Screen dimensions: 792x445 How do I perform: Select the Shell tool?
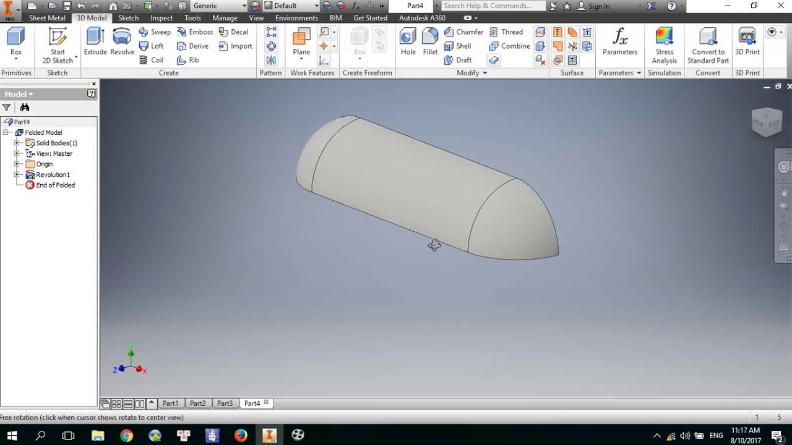click(457, 46)
